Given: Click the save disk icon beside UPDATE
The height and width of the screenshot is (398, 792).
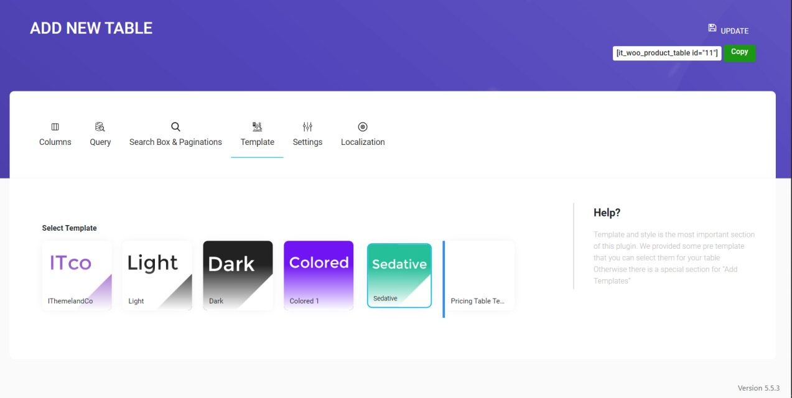Looking at the screenshot, I should pos(712,28).
